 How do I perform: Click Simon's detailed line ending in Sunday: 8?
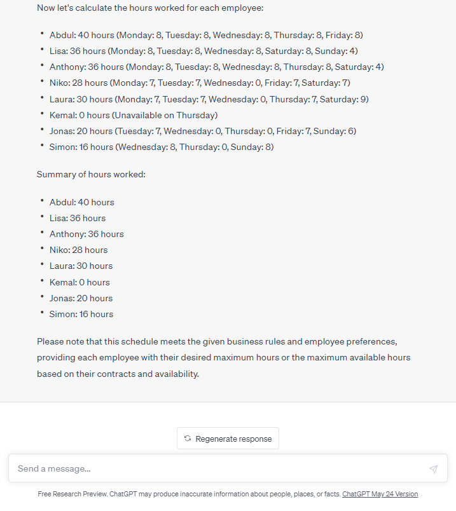162,147
